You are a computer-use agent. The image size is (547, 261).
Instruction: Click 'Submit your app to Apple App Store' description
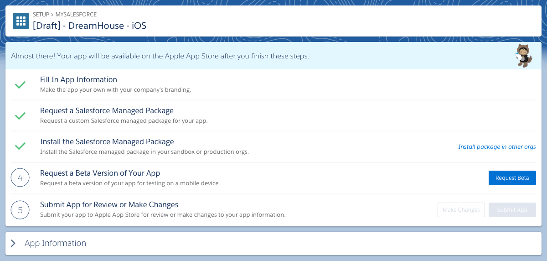point(163,215)
